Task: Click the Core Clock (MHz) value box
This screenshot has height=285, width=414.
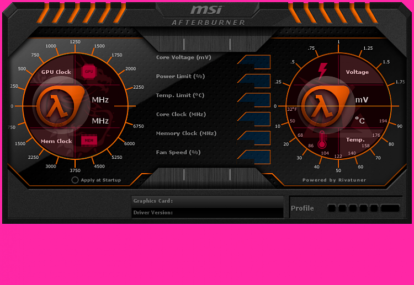Action: tap(254, 119)
